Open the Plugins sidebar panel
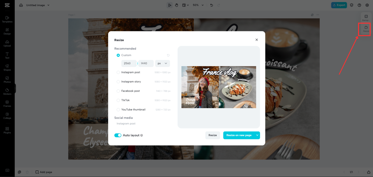The width and height of the screenshot is (373, 177). pos(7,130)
